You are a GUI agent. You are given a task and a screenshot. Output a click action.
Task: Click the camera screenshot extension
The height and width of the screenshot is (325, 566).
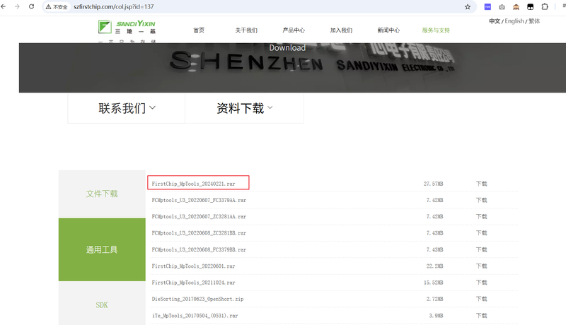click(x=502, y=7)
